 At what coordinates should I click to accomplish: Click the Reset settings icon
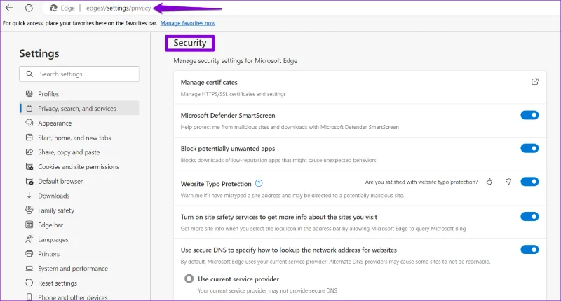click(x=29, y=283)
